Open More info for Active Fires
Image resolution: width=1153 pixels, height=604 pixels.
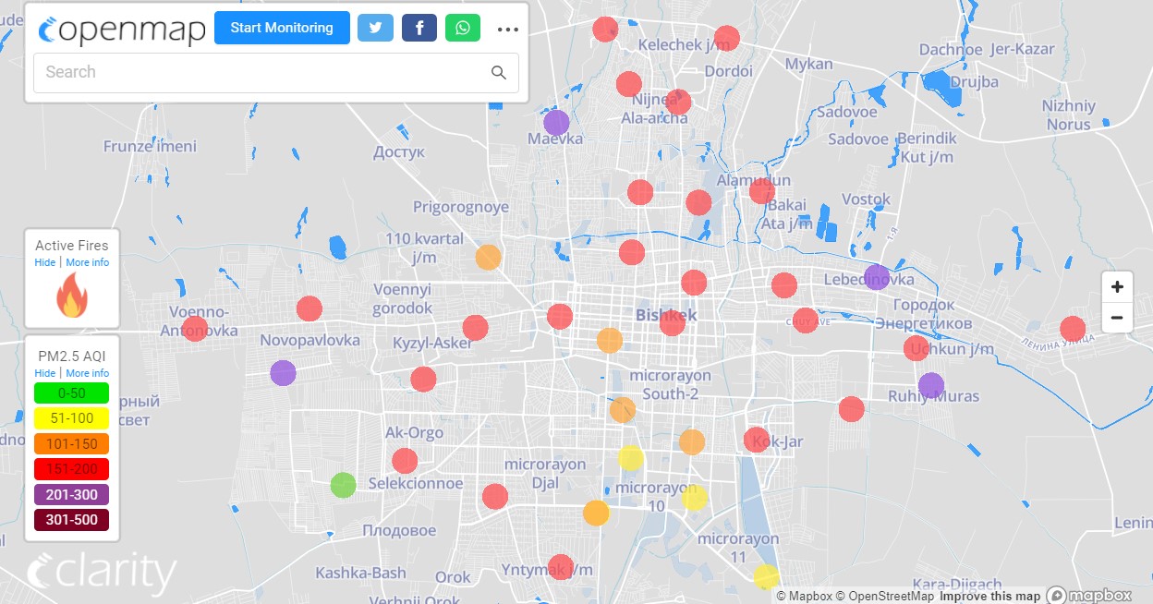point(87,262)
